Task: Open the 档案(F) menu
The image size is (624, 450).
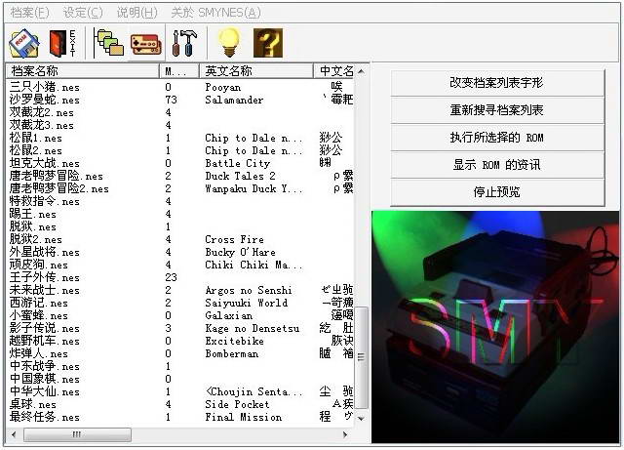Action: 30,13
